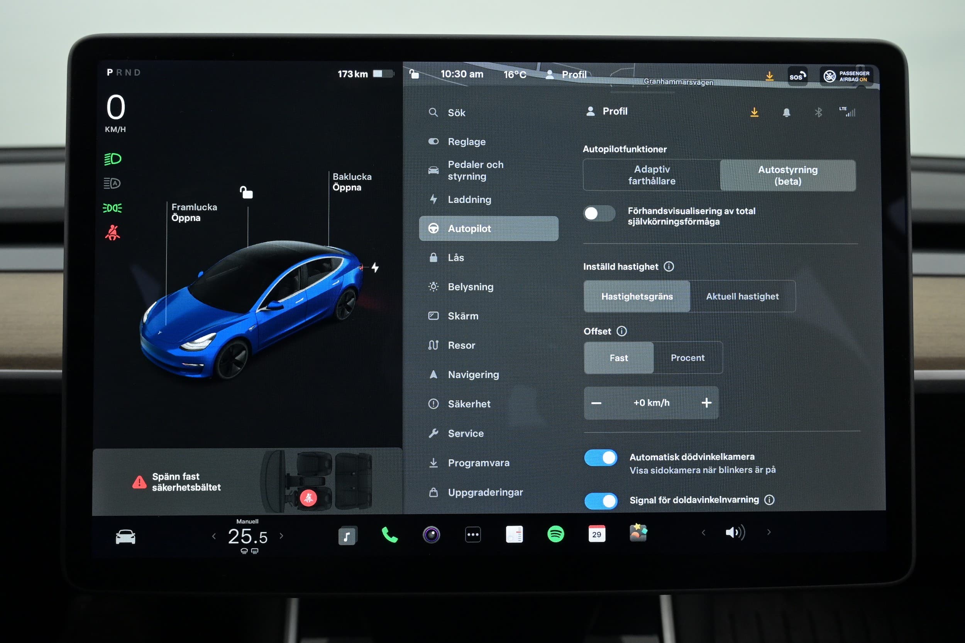Screen dimensions: 965x643
Task: Tap the download icon beside Profil in settings
Action: tap(754, 112)
